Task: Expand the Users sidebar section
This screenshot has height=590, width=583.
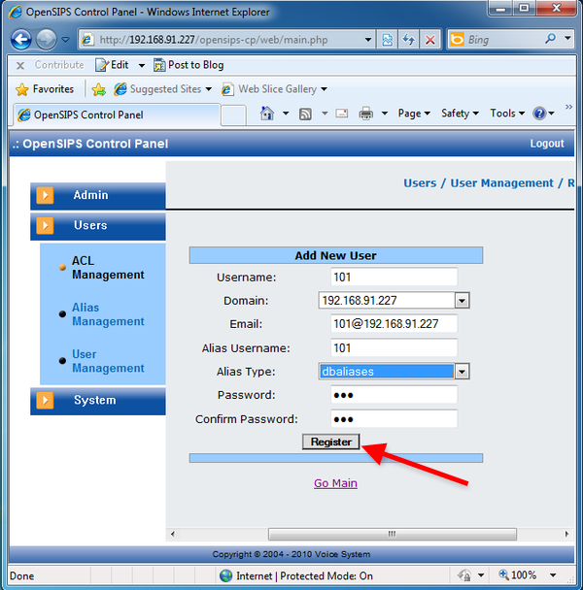Action: (x=98, y=226)
